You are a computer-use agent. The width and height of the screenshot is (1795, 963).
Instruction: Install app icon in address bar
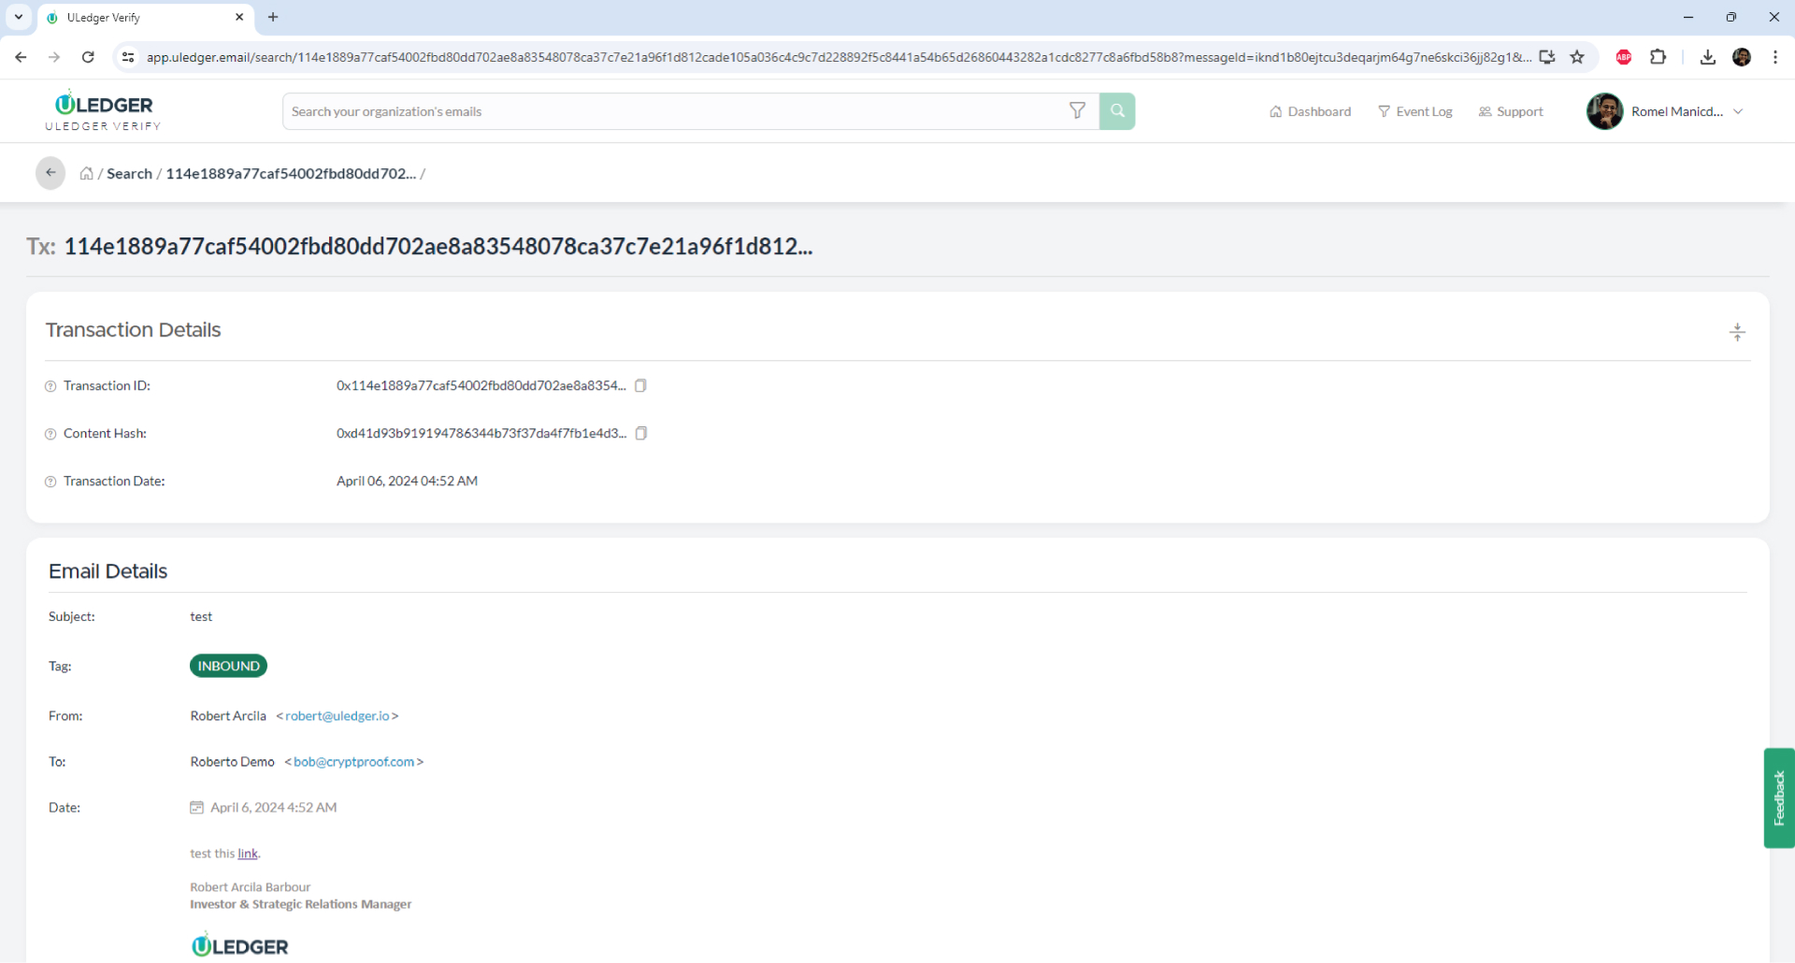point(1547,57)
